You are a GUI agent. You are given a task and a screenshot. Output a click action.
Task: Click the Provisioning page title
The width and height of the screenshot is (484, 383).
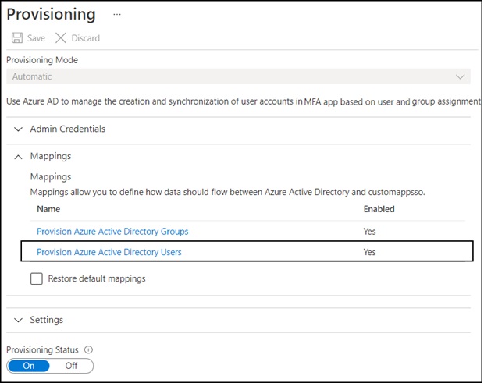click(x=52, y=15)
